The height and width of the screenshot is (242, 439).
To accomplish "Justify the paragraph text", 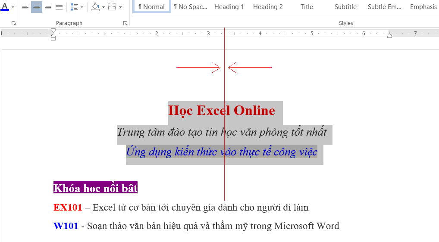I will coord(59,7).
